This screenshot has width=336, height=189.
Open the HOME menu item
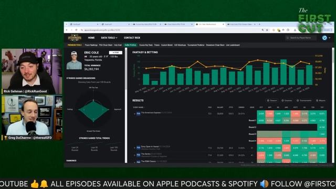(x=91, y=38)
